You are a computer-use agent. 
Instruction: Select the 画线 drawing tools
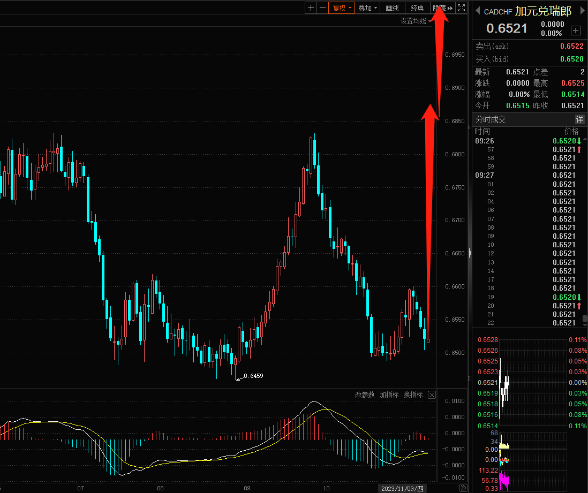tap(392, 8)
